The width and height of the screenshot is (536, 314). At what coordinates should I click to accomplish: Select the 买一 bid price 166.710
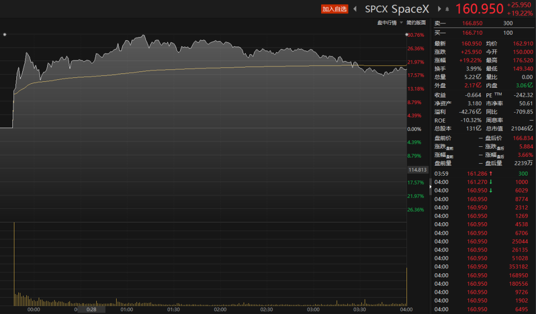(472, 33)
